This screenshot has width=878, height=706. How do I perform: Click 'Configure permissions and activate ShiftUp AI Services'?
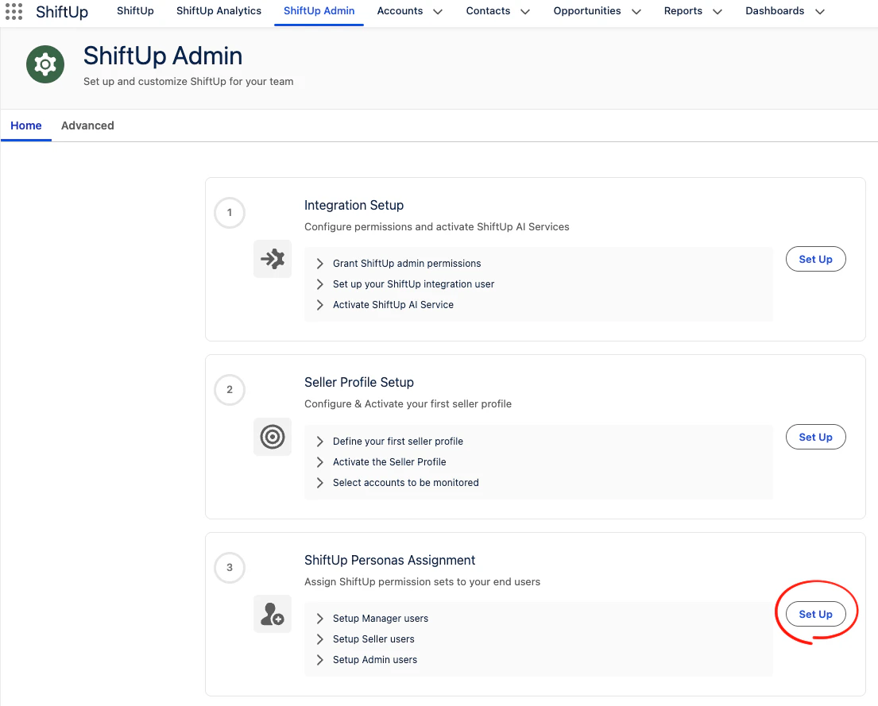click(x=437, y=227)
